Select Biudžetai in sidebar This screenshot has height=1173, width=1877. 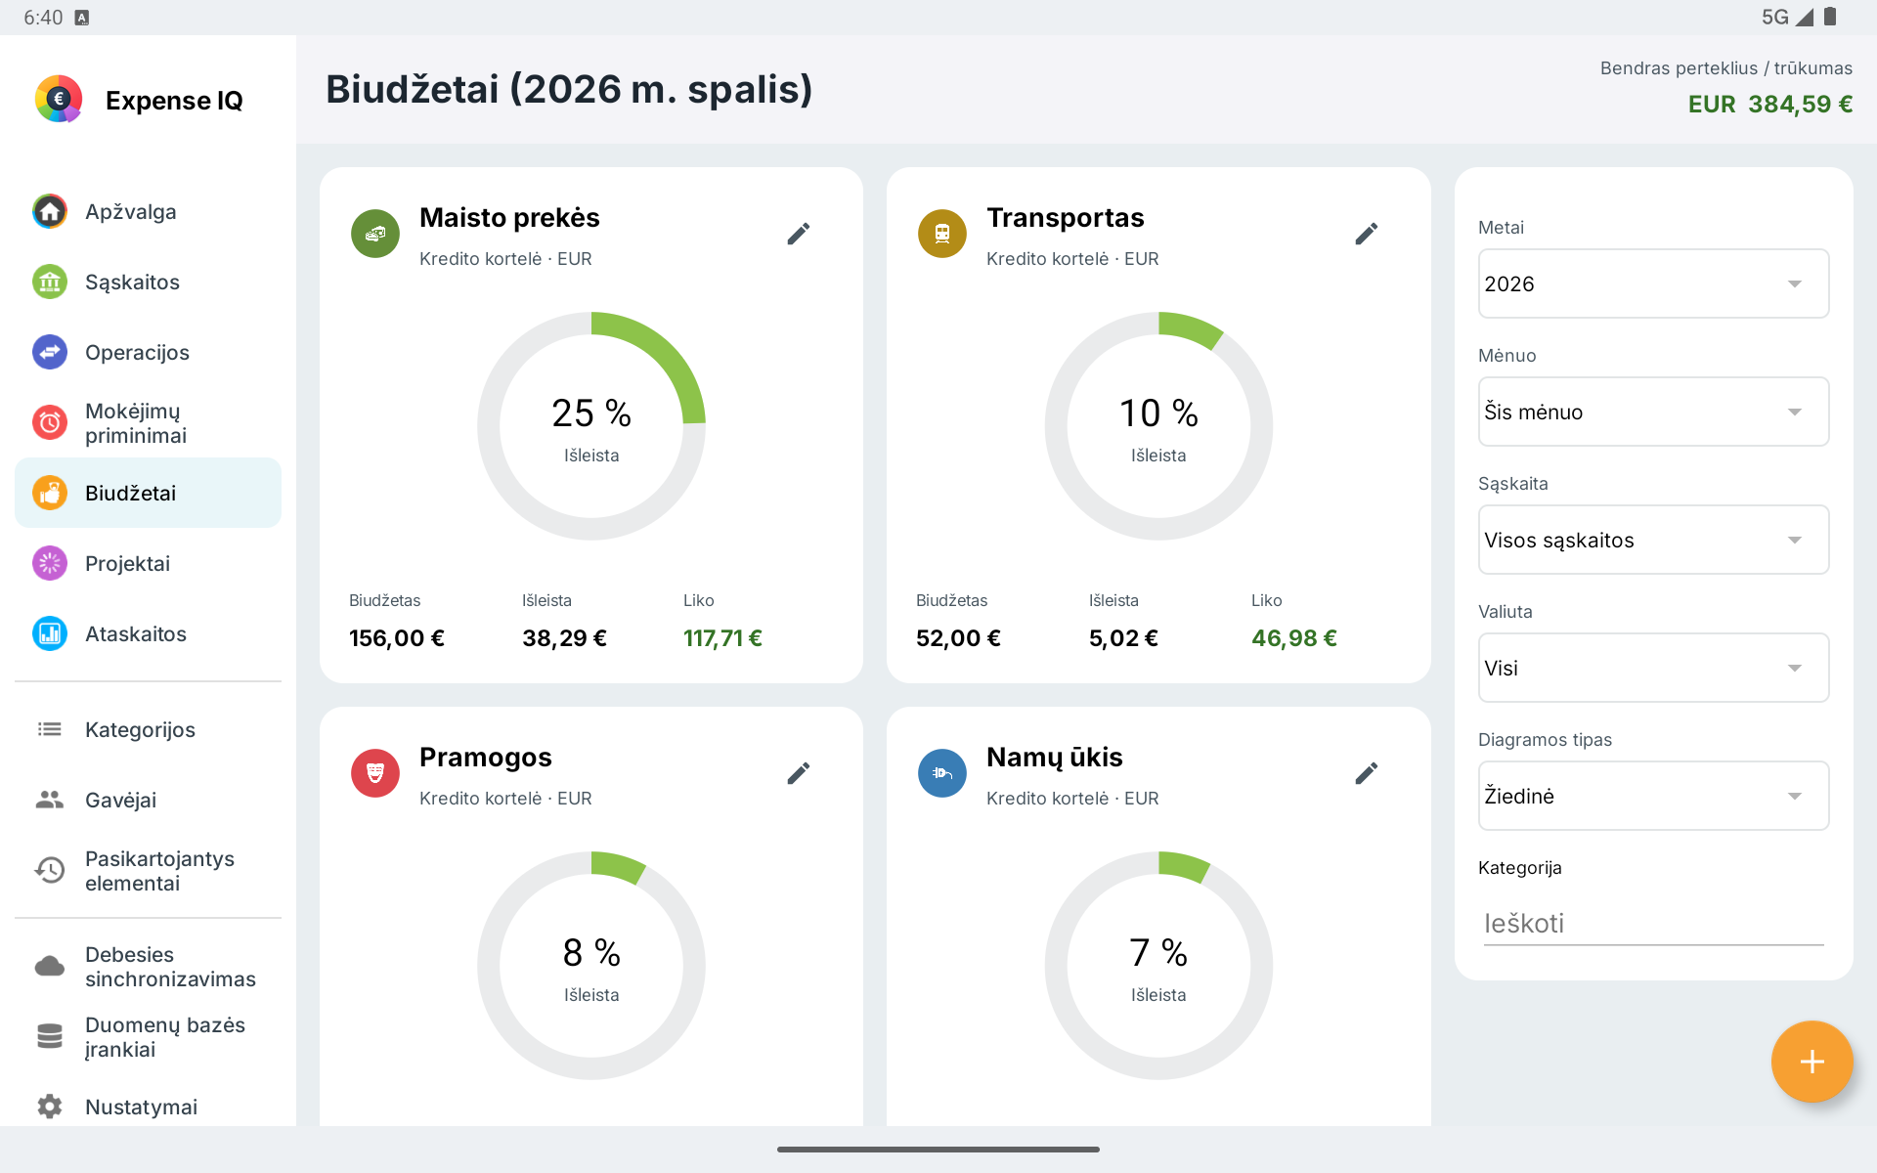tap(148, 493)
